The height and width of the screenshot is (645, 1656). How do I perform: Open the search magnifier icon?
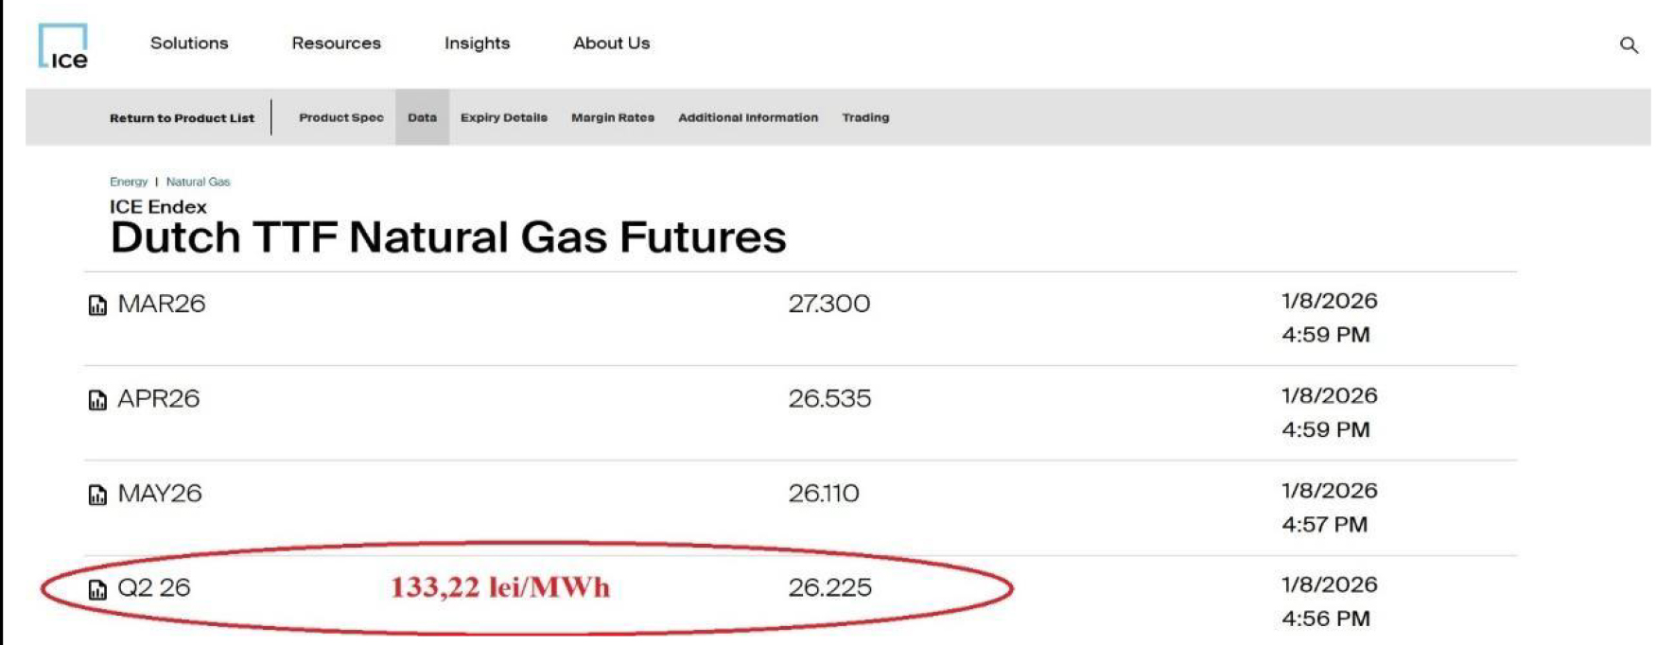[1628, 45]
